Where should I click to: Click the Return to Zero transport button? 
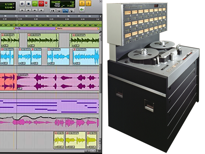point(22,10)
